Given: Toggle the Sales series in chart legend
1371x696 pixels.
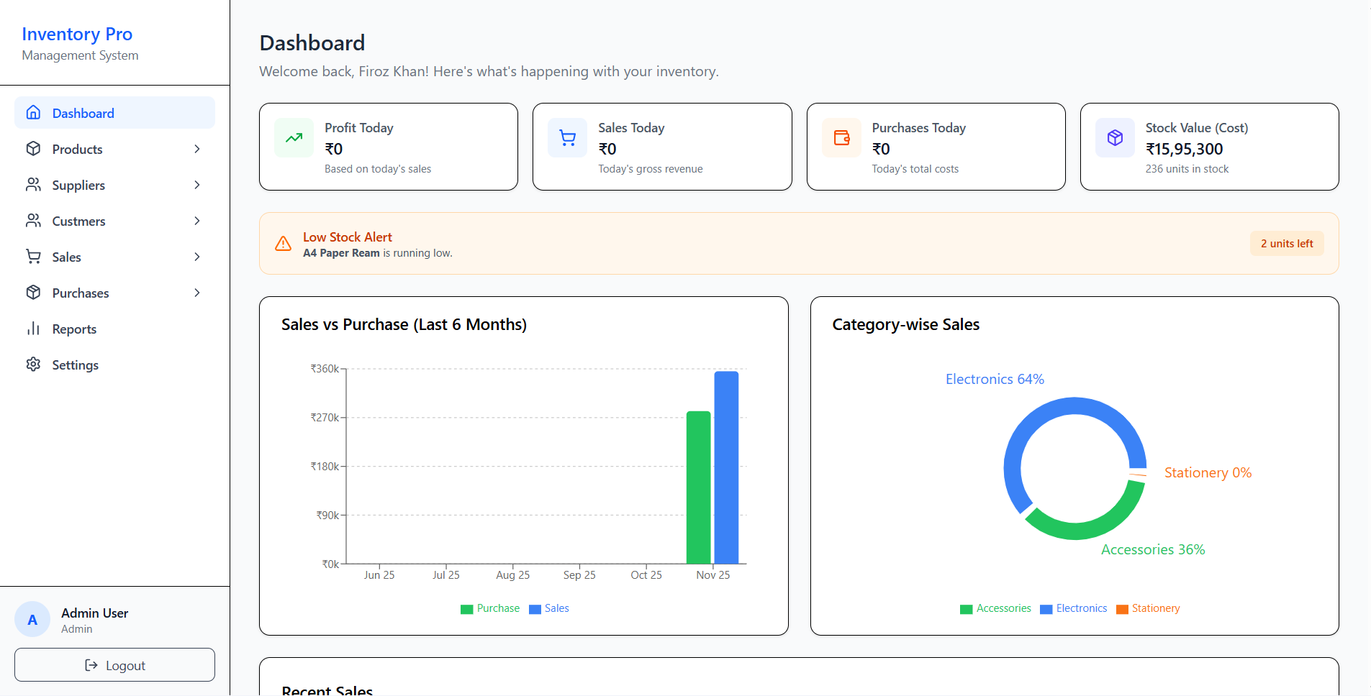Looking at the screenshot, I should click(x=549, y=608).
